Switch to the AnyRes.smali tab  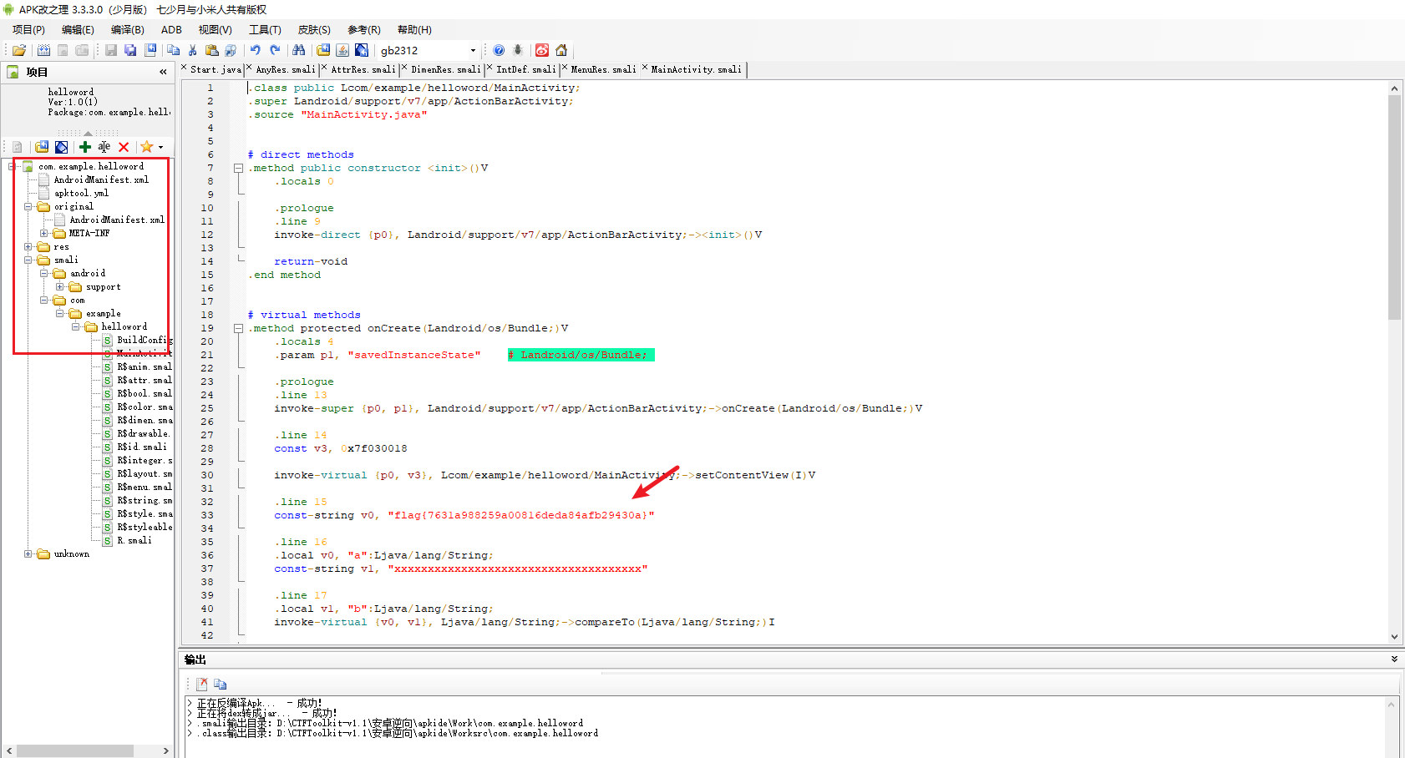tap(286, 69)
